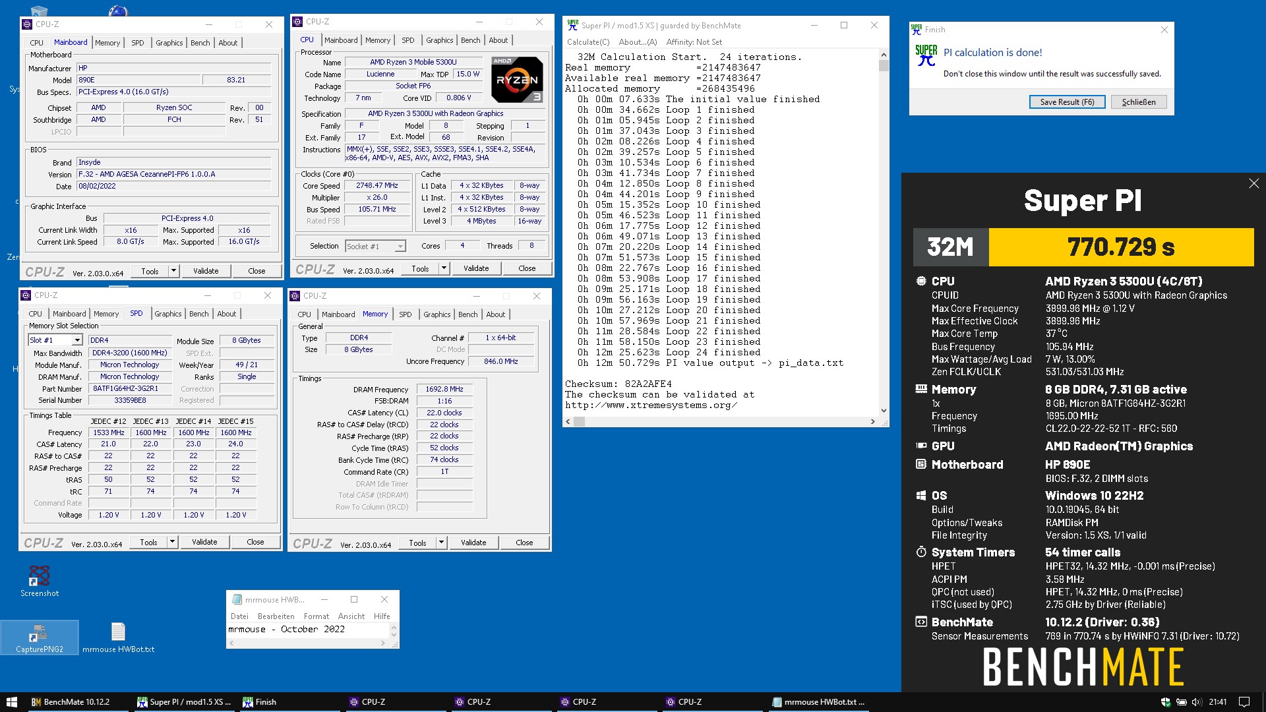Click Super PI vertical scrollbar thumb
Screen dimensions: 1266x712
click(x=884, y=65)
